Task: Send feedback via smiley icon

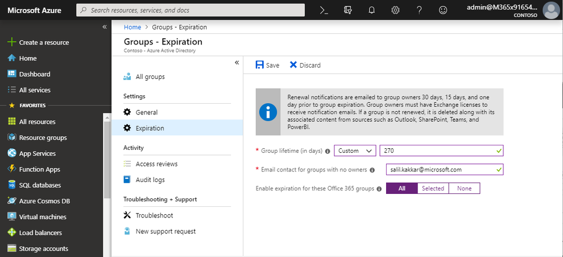Action: coord(443,10)
